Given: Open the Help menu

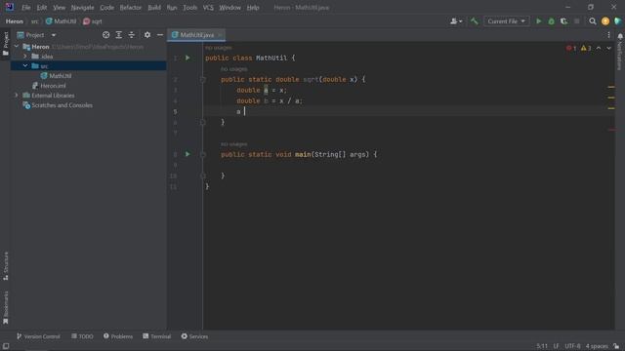Looking at the screenshot, I should tap(253, 8).
